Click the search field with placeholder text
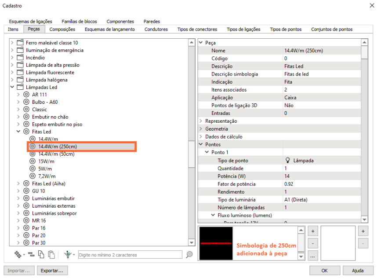The height and width of the screenshot is (278, 377). [x=130, y=255]
